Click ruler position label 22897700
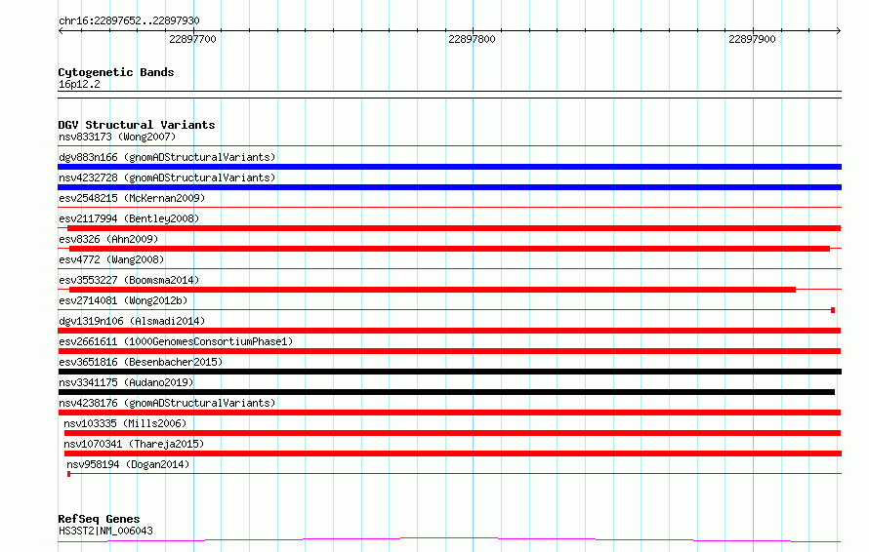Viewport: 869px width, 552px height. click(192, 39)
